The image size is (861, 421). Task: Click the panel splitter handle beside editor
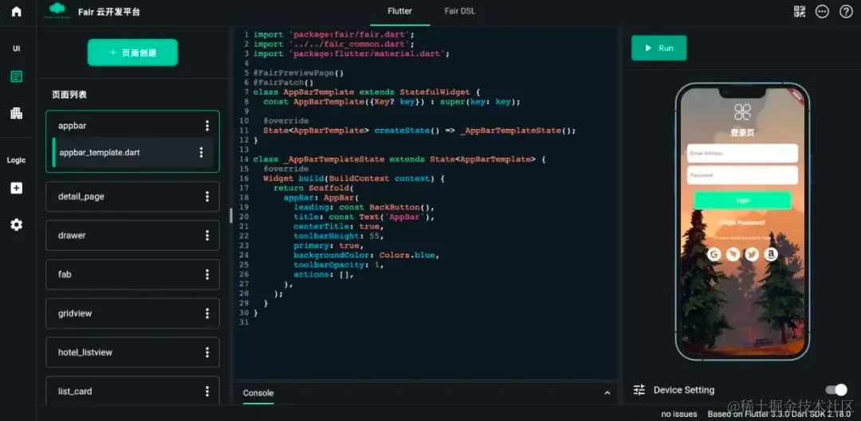coord(230,215)
